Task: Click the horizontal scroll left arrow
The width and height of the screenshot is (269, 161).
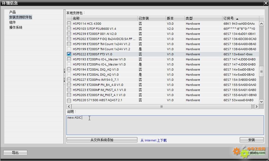Action: 69,107
